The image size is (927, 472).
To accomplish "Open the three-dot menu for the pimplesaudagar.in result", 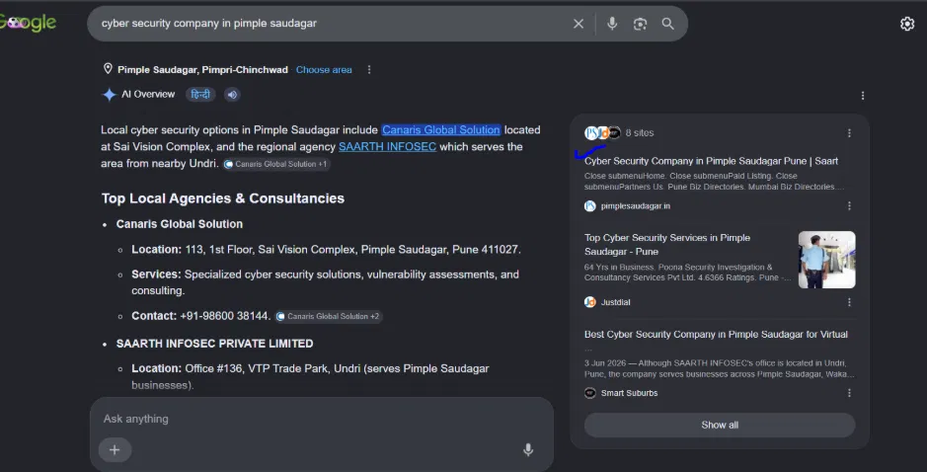I will [849, 205].
